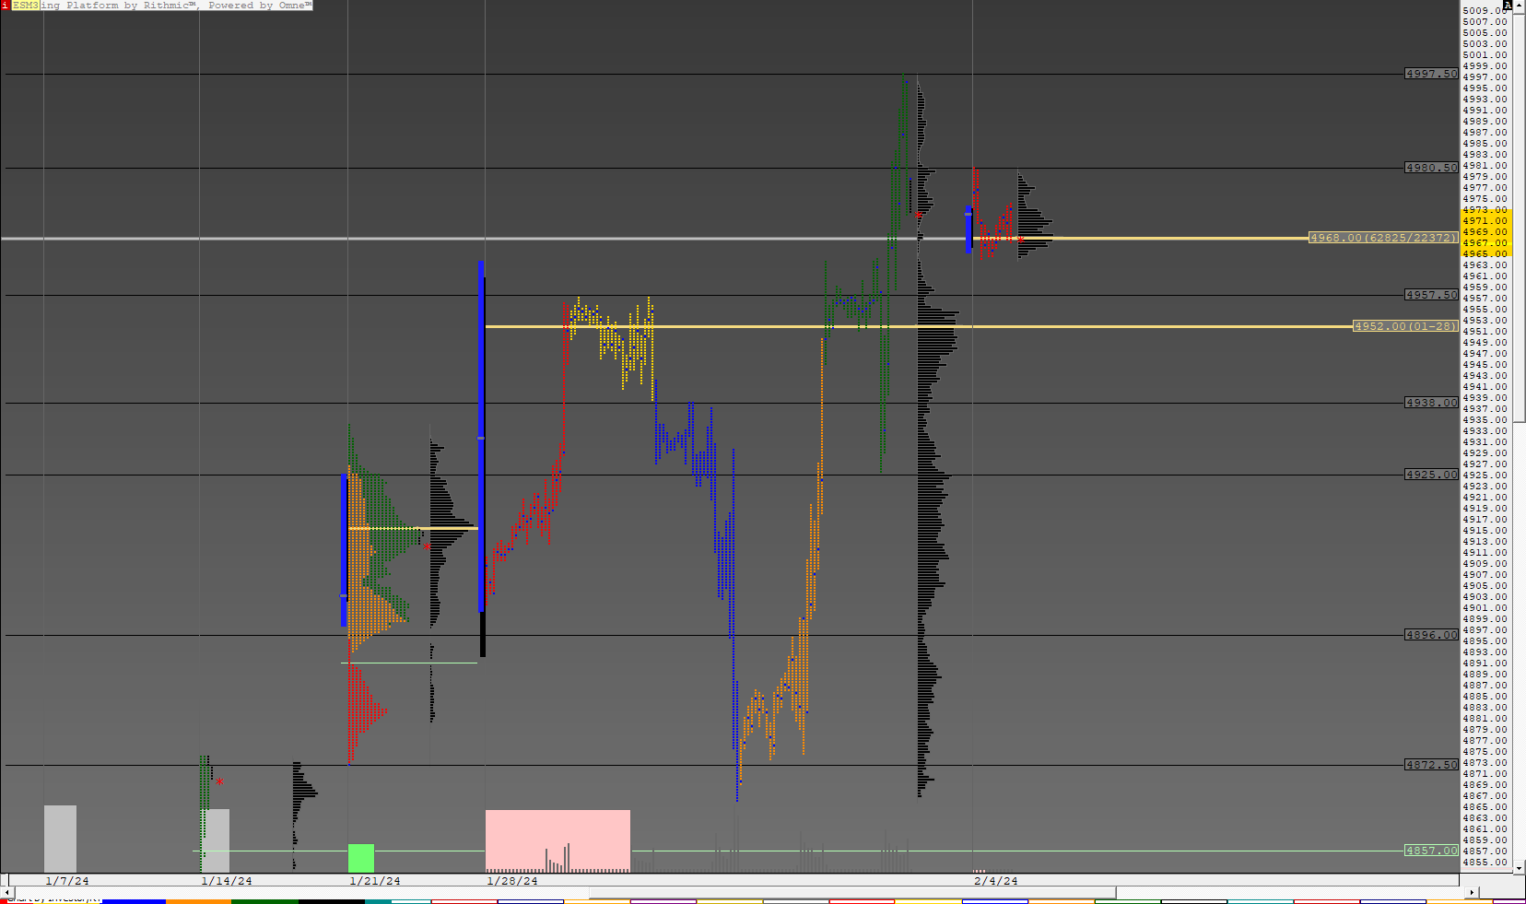The height and width of the screenshot is (904, 1526).
Task: Click the 4855.00 value on price axis
Action: tap(1485, 862)
